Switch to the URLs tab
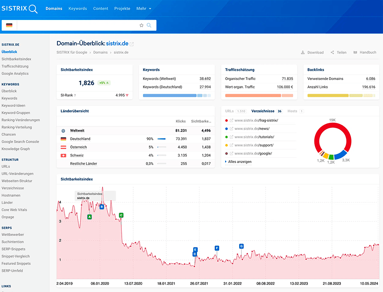 (229, 111)
